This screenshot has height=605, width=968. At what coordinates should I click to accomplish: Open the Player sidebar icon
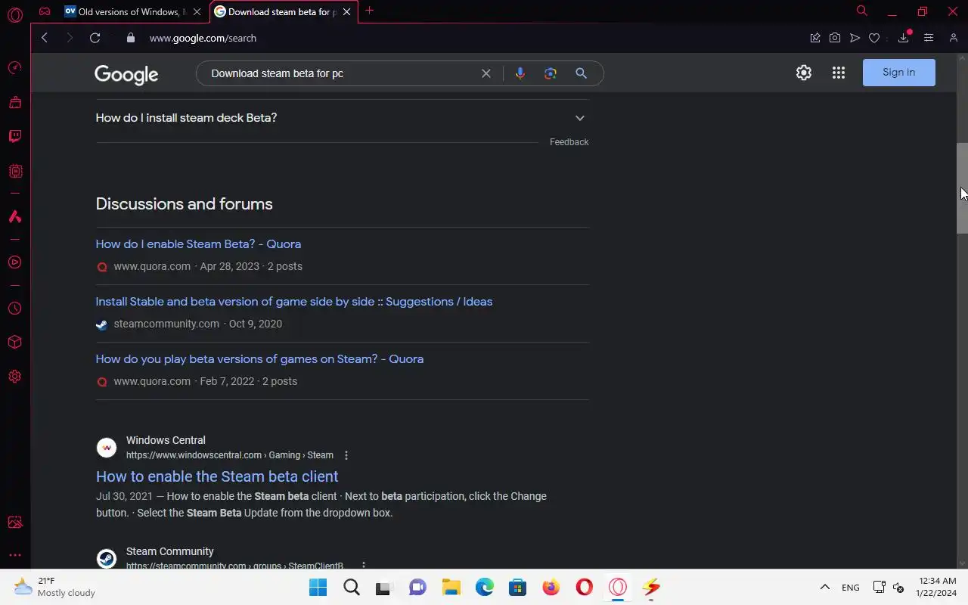(14, 262)
